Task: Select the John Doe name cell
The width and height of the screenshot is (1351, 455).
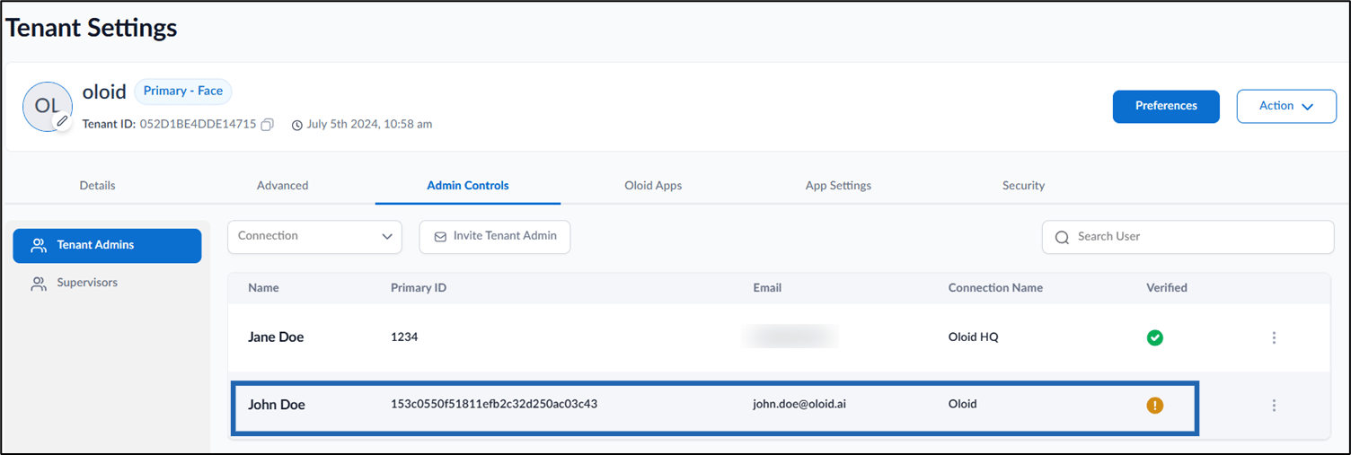Action: point(277,405)
